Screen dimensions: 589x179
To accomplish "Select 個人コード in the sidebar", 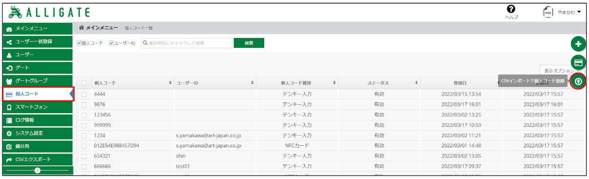I will [x=38, y=94].
